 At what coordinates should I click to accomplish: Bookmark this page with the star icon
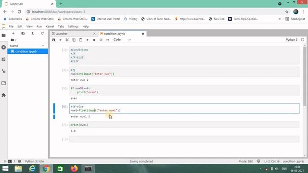[x=287, y=12]
